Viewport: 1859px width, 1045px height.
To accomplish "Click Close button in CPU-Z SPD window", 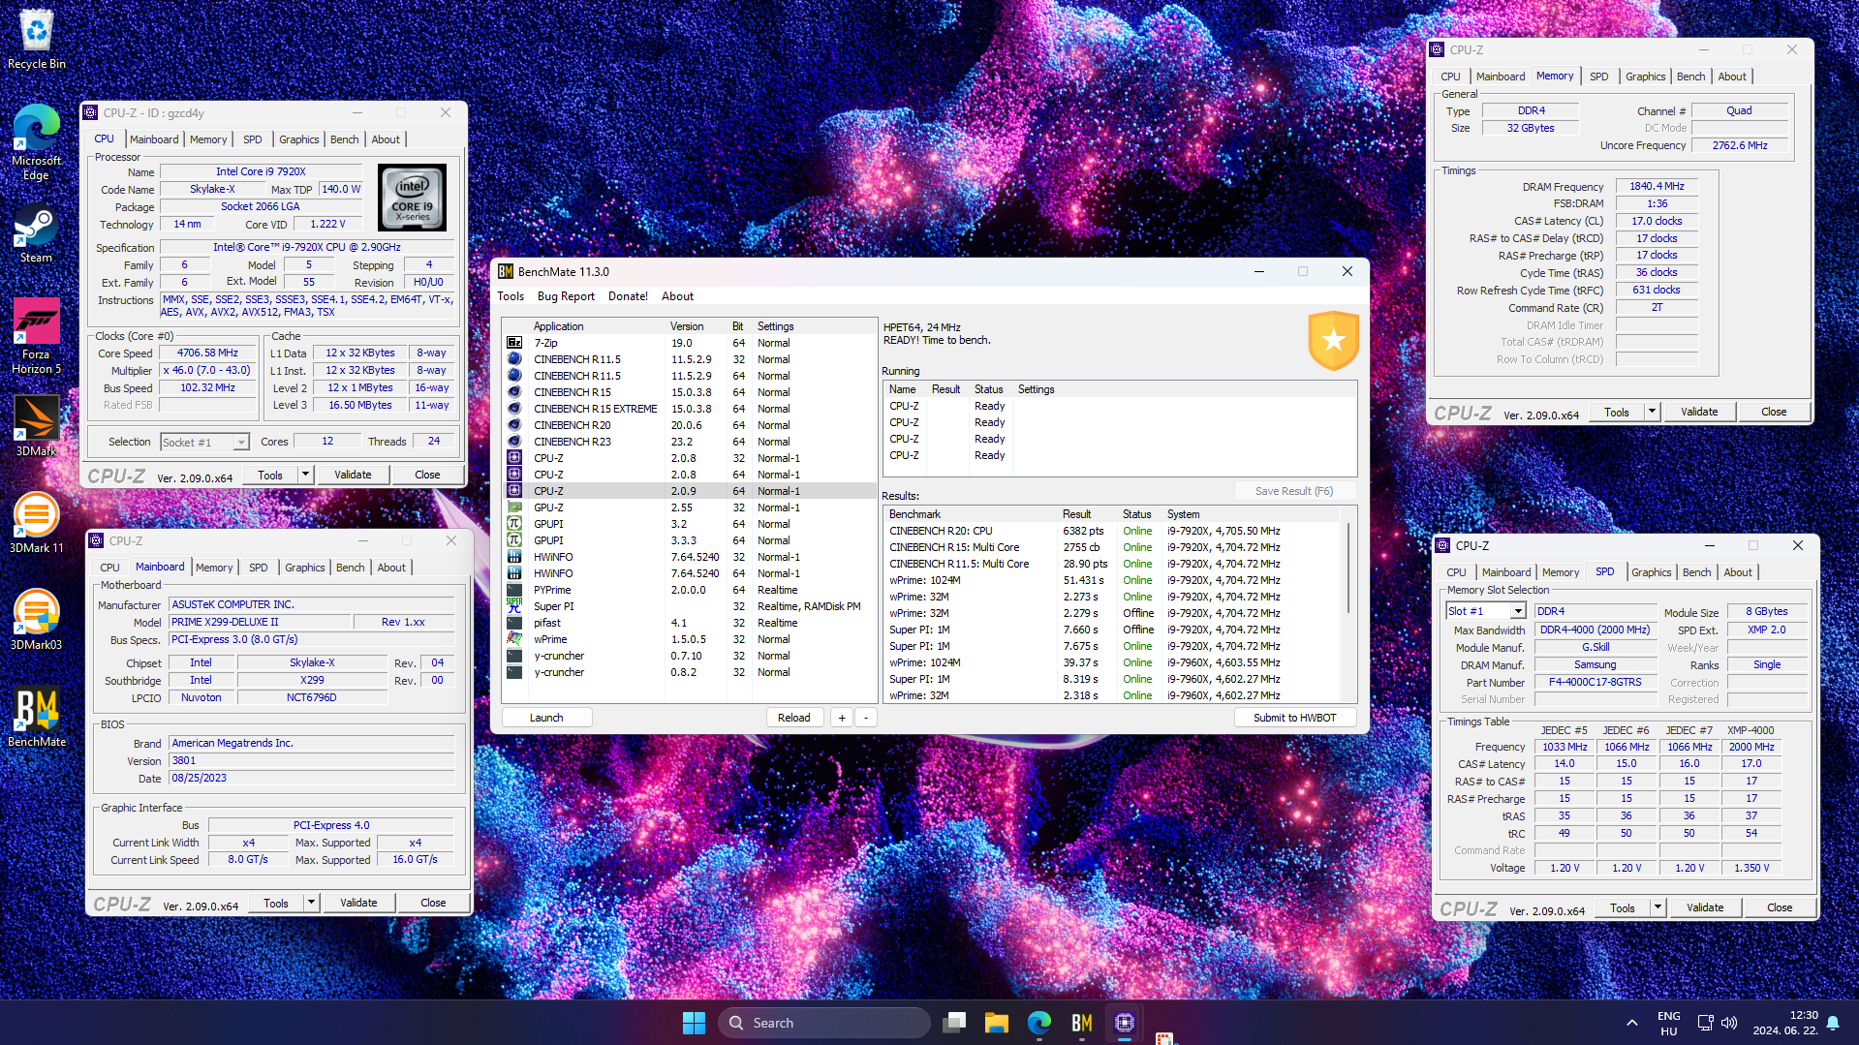I will [1780, 907].
